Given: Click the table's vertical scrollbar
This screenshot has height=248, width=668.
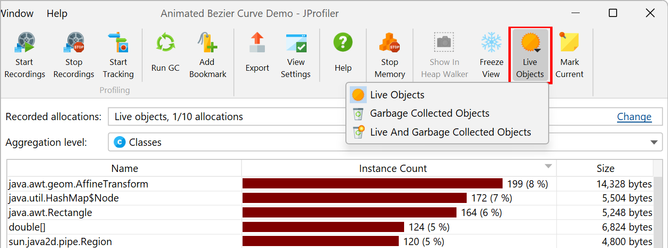Looking at the screenshot, I should pyautogui.click(x=658, y=212).
